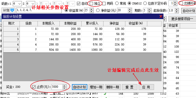
Task: Click the 本期投入 cell 144.00
Action: click(x=49, y=39)
